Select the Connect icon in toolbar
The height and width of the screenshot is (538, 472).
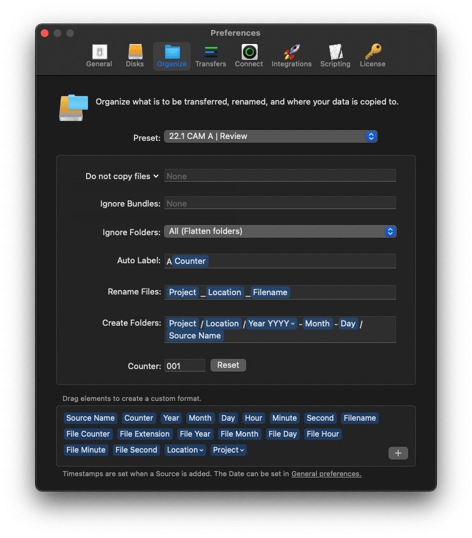point(249,55)
